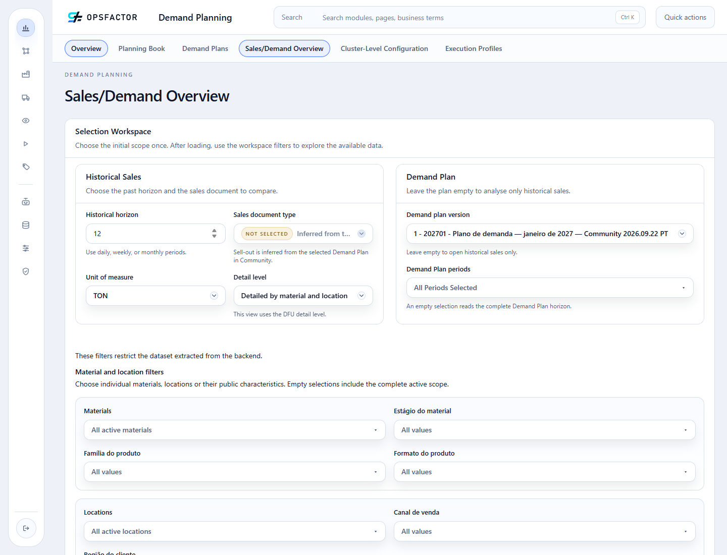This screenshot has height=555, width=727.
Task: Open the shield check sidebar icon
Action: click(x=26, y=271)
